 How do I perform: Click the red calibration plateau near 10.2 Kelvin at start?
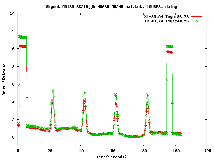point(23,46)
